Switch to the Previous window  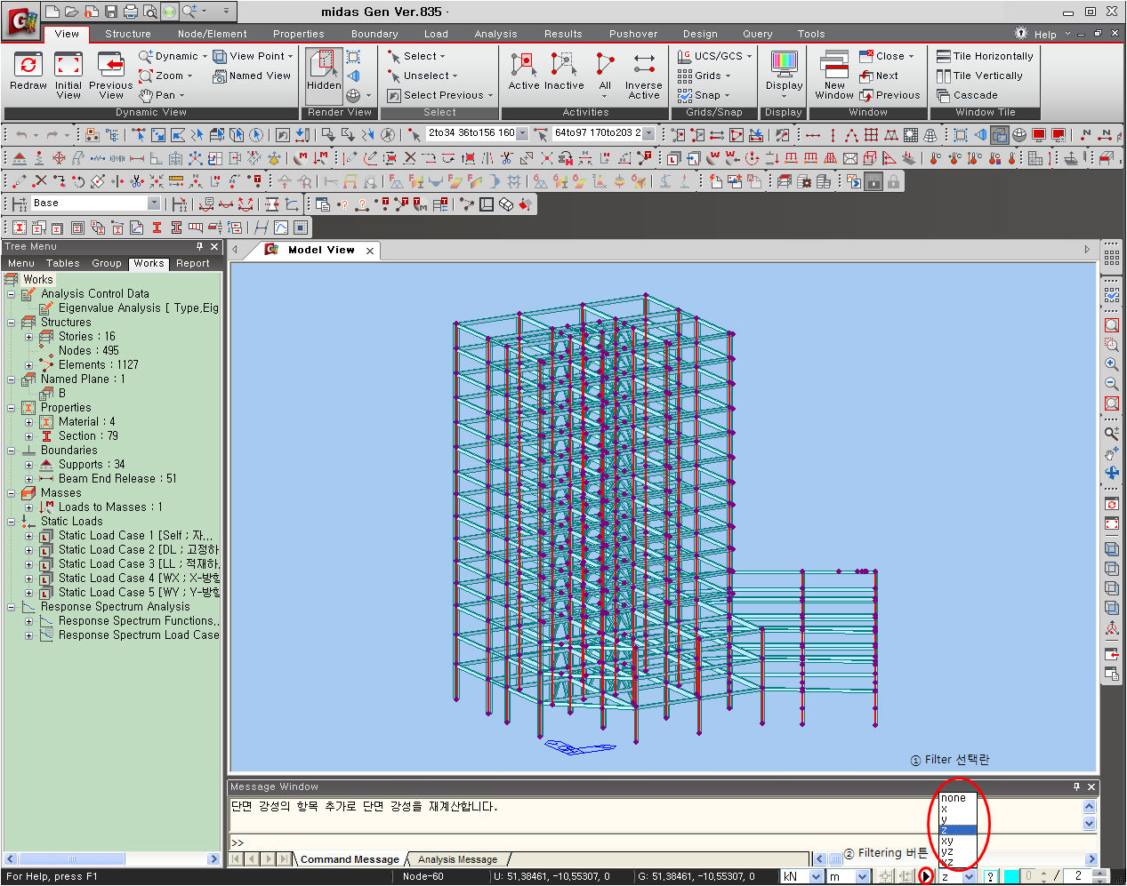890,95
